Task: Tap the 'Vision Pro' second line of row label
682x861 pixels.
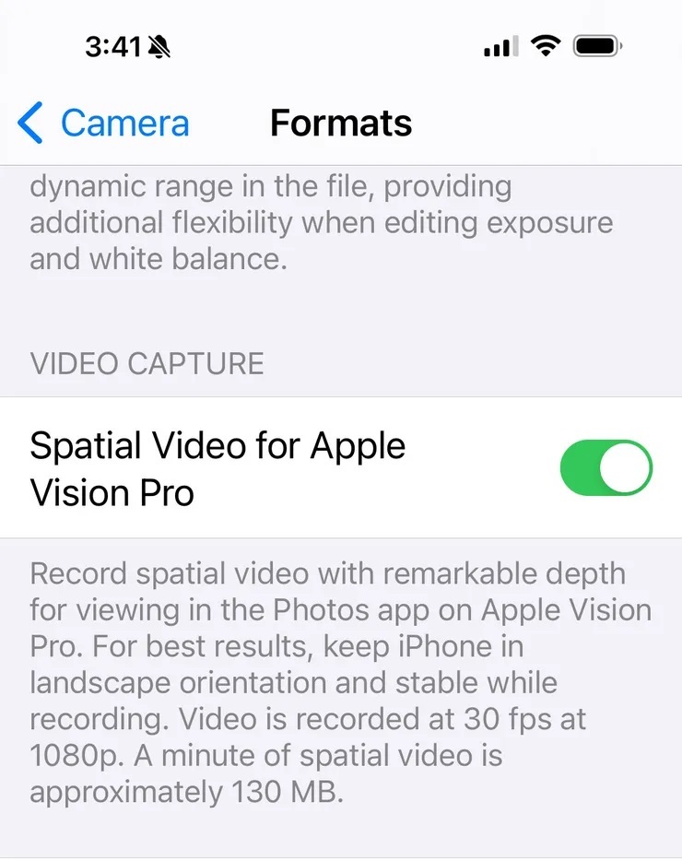Action: (x=112, y=492)
